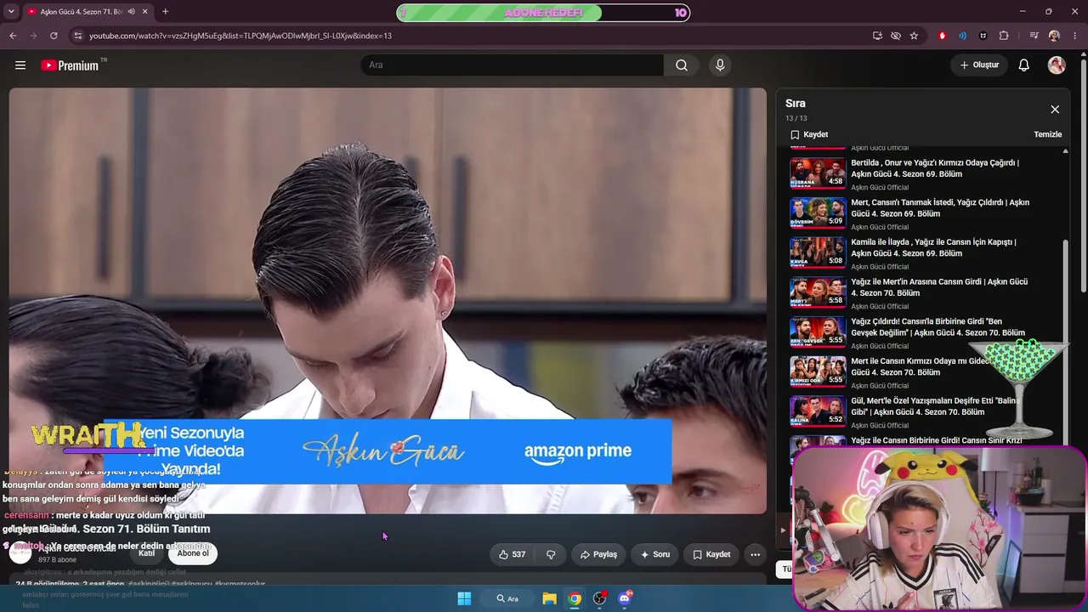Switch to Google Chrome on the taskbar
The image size is (1088, 612).
[575, 598]
